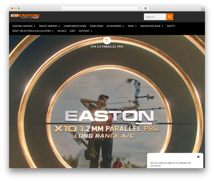The width and height of the screenshot is (214, 181).
Task: Click the macOS red close window dot
Action: 12,9
